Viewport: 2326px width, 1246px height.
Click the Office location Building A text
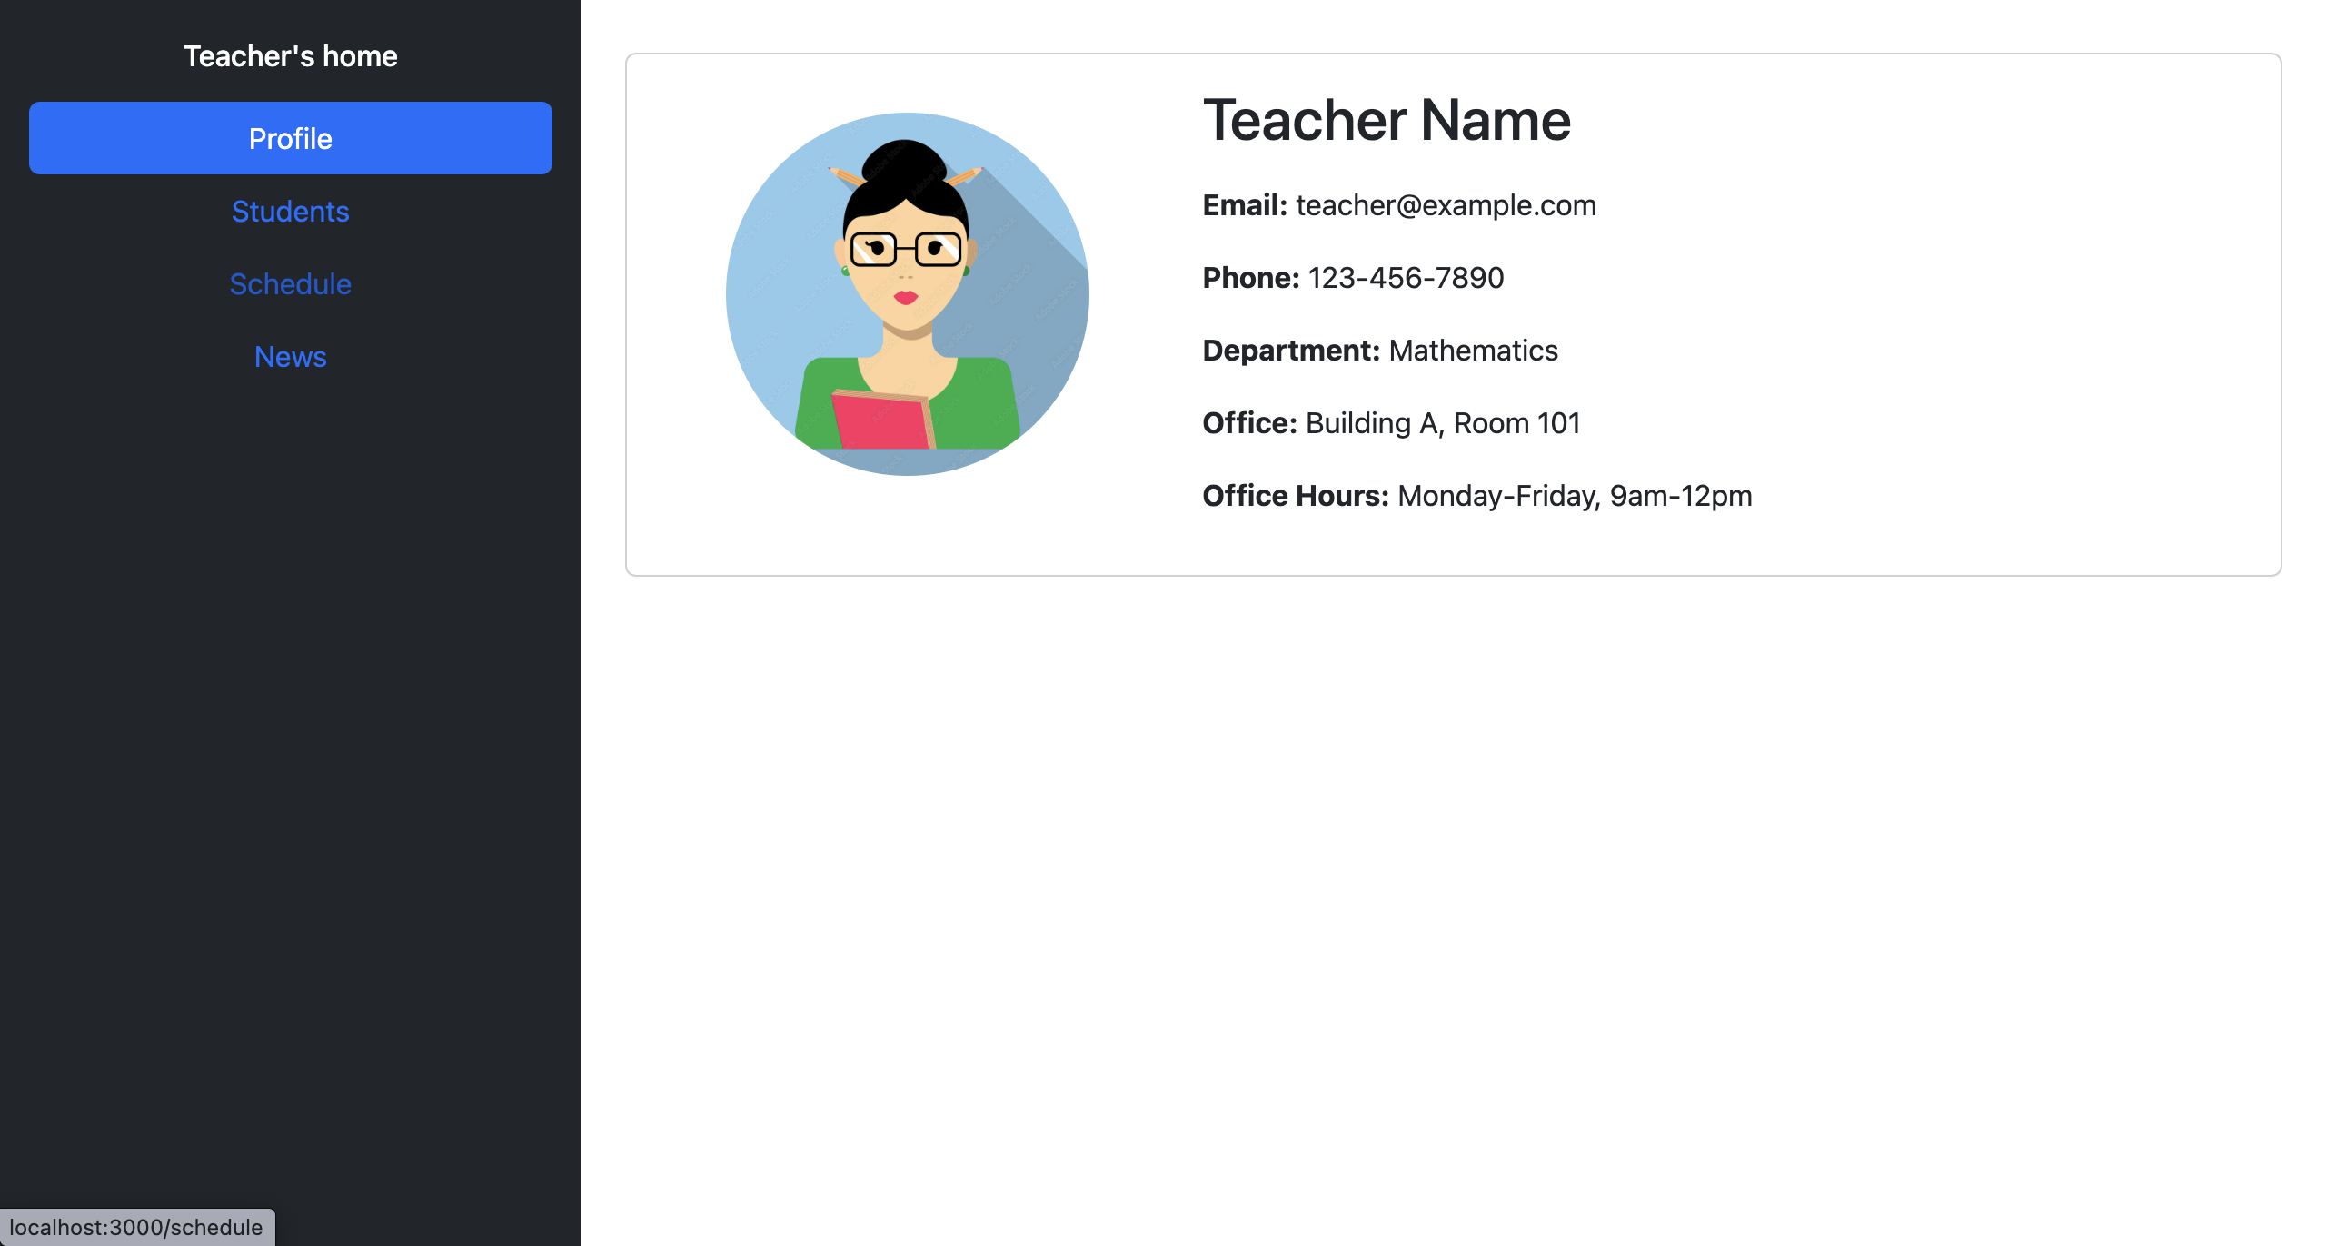1442,423
